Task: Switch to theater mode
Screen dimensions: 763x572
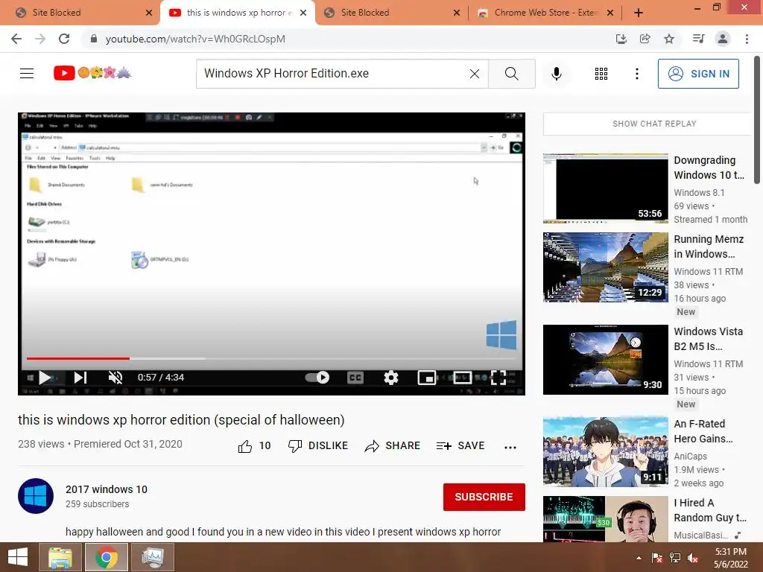Action: (462, 378)
